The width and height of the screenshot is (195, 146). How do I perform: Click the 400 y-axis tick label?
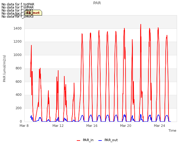tap(19, 95)
